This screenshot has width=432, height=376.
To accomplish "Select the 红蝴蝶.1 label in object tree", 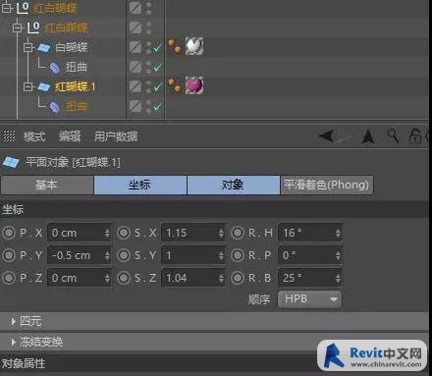I will 75,87.
